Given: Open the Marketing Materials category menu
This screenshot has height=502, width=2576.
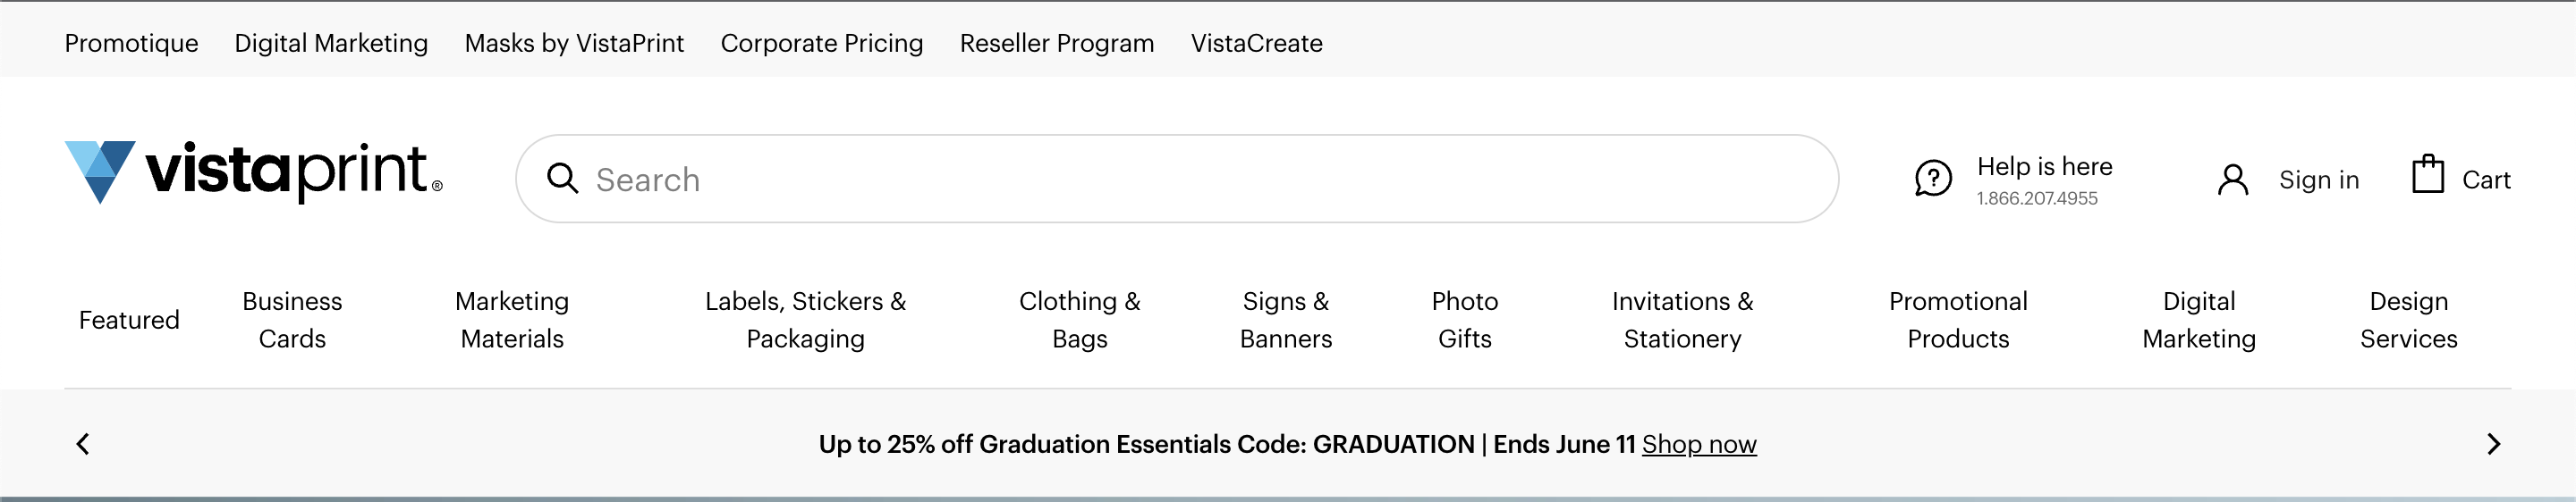Looking at the screenshot, I should (x=512, y=320).
